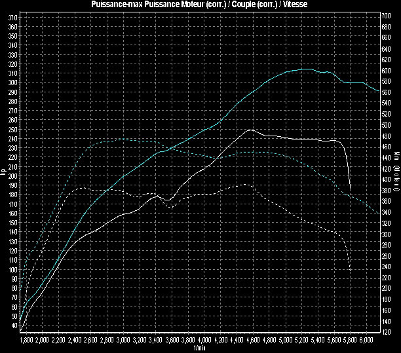Click the 250 value on the left axis

click(x=12, y=129)
